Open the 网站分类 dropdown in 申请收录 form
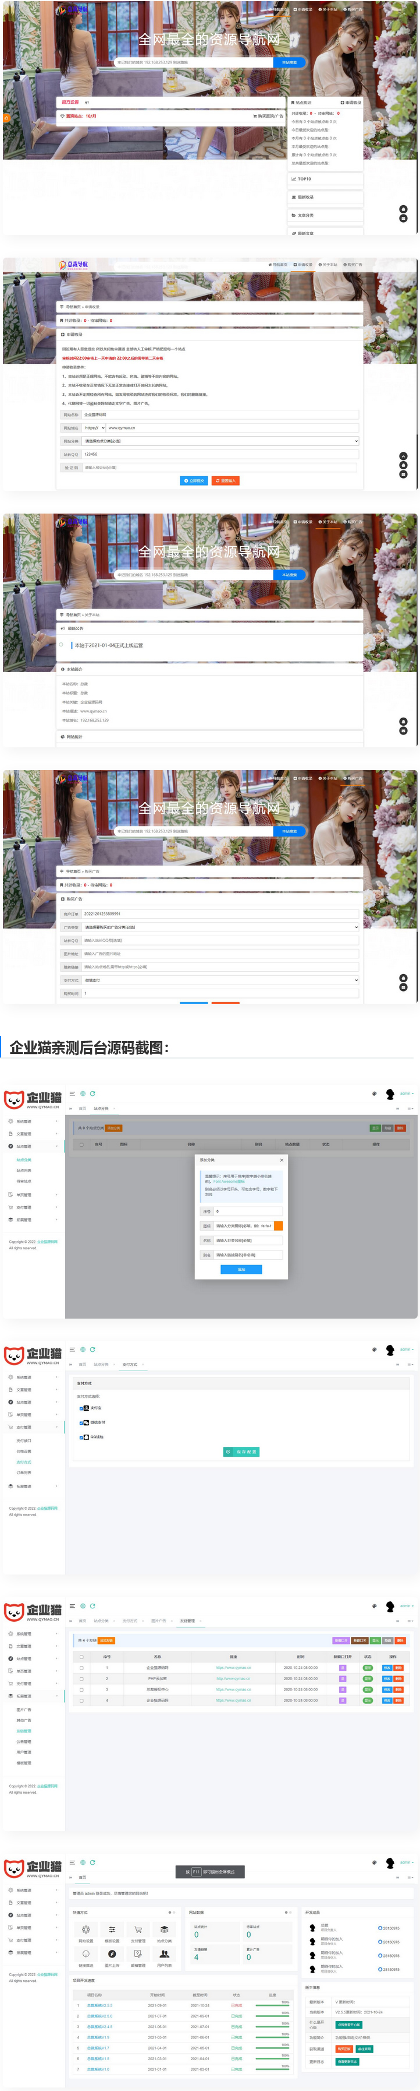The image size is (420, 2091). click(220, 442)
